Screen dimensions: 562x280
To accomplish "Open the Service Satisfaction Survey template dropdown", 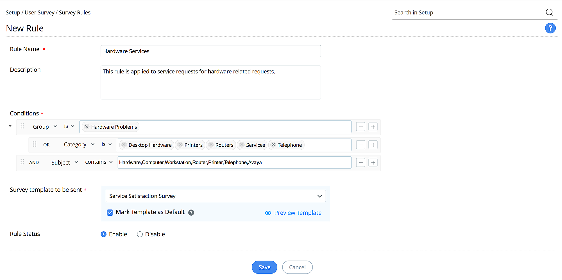I will pos(216,196).
